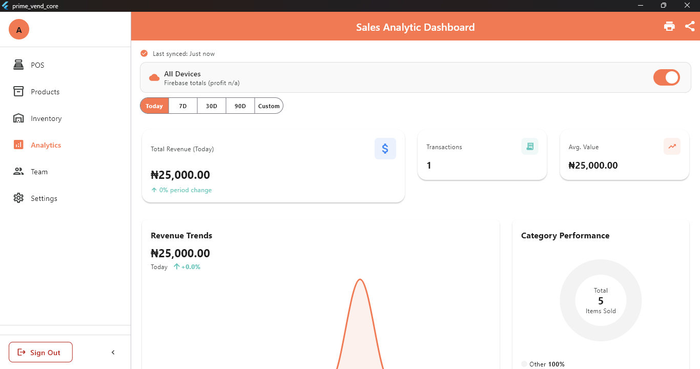Open the POS menu item
700x369 pixels.
(x=66, y=65)
